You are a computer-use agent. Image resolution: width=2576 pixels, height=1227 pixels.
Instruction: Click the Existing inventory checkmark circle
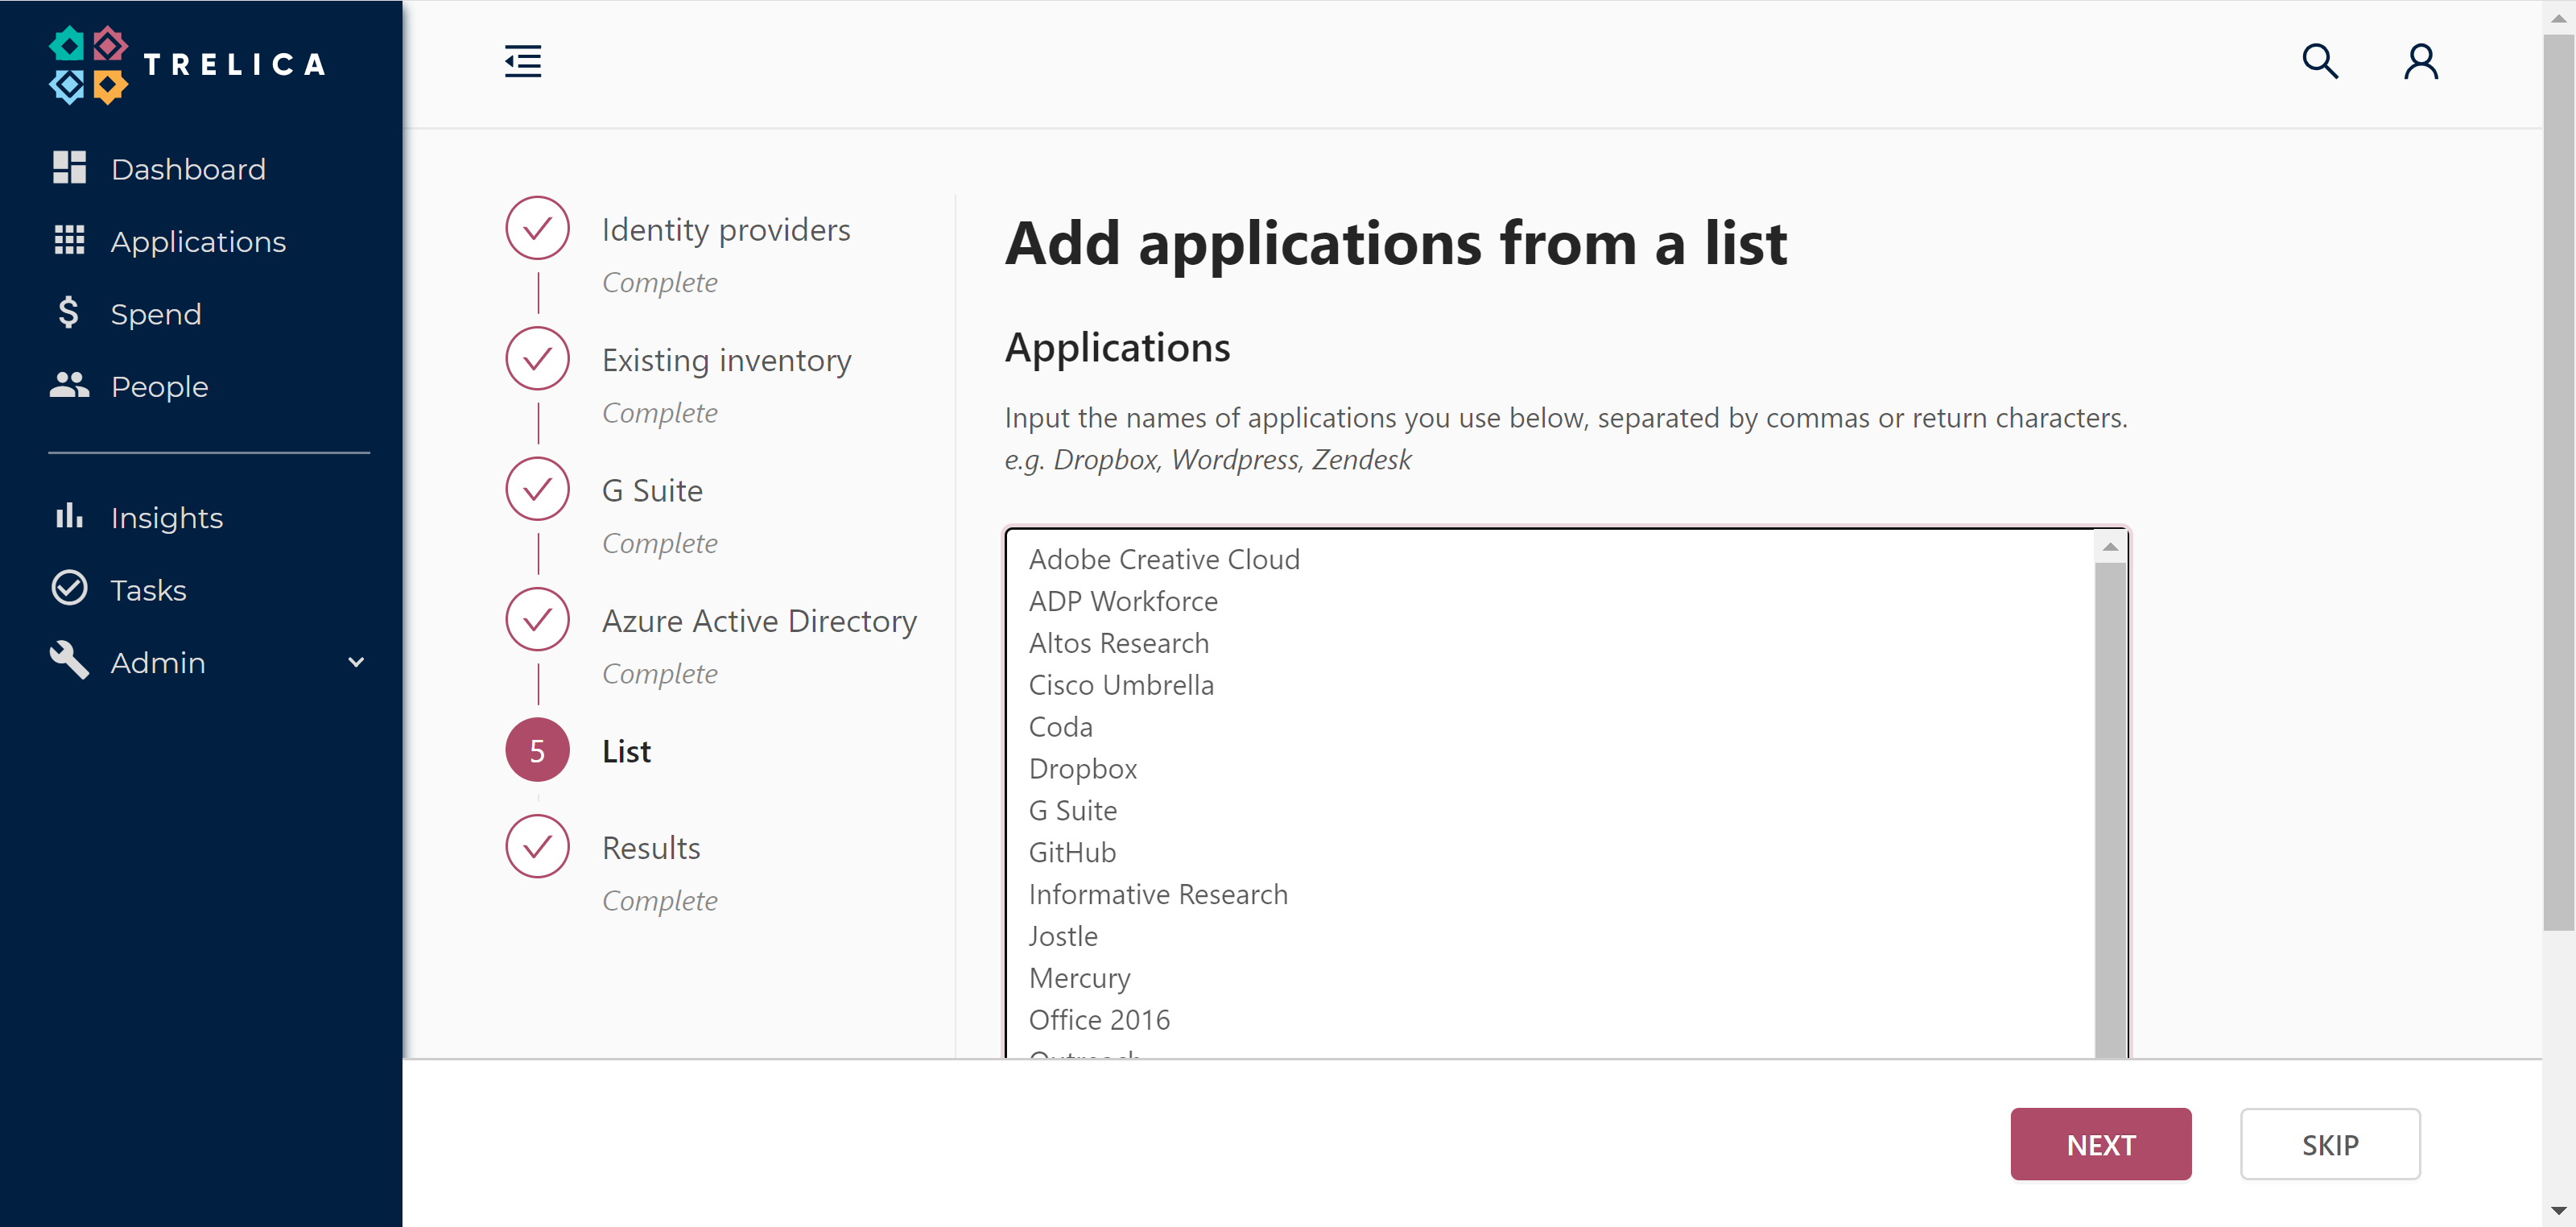(x=537, y=358)
